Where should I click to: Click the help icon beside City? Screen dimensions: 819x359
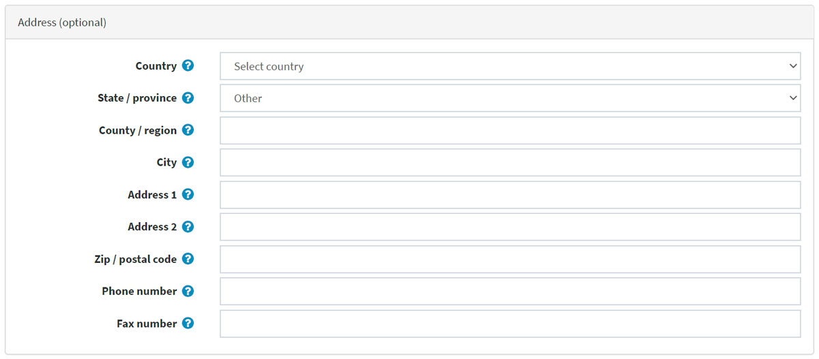click(188, 162)
